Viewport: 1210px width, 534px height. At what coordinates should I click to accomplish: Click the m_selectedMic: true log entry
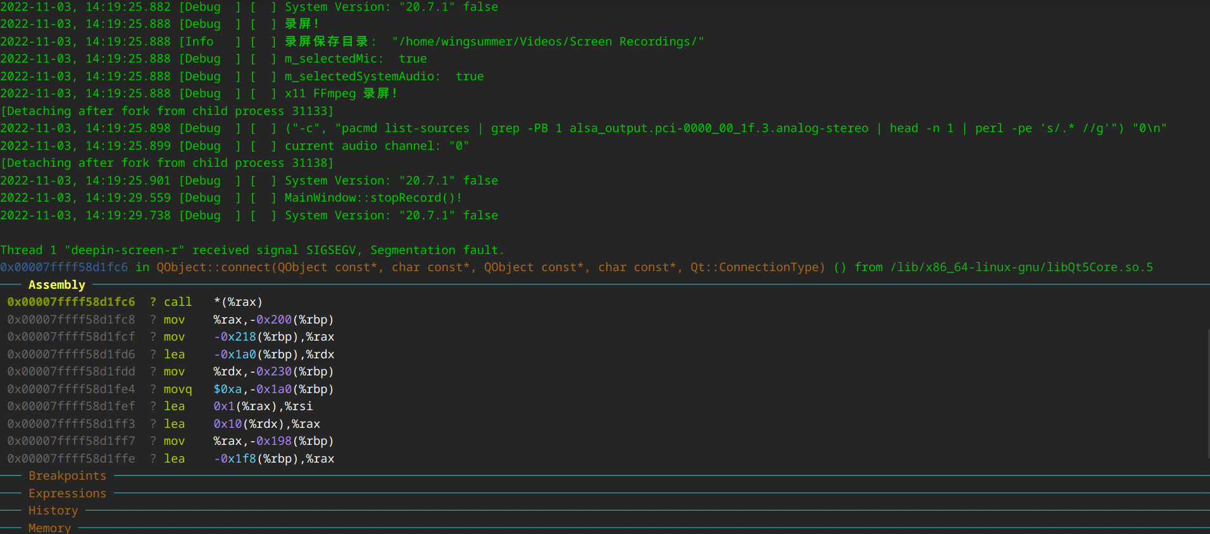356,59
